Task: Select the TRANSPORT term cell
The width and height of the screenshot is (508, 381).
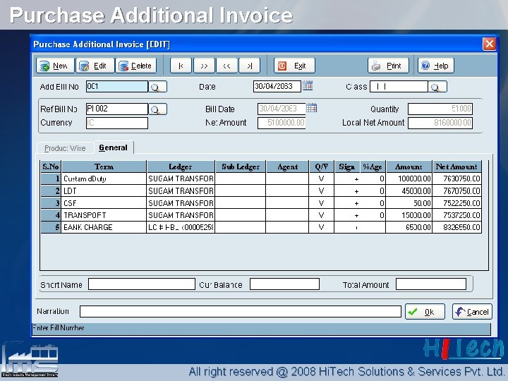Action: click(x=104, y=215)
